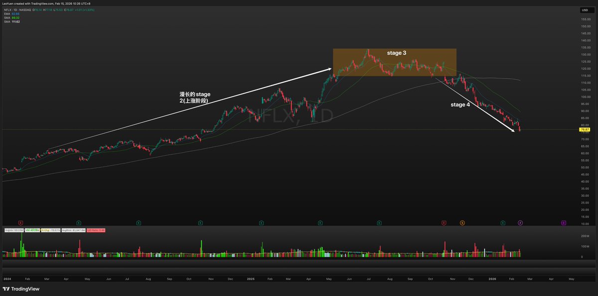The height and width of the screenshot is (296, 598).
Task: Open the green earnings marker under April 2025
Action: coord(320,223)
